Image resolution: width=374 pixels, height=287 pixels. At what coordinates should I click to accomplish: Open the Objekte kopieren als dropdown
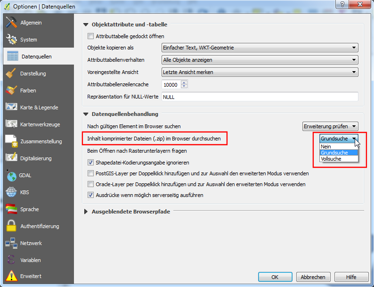(x=260, y=48)
